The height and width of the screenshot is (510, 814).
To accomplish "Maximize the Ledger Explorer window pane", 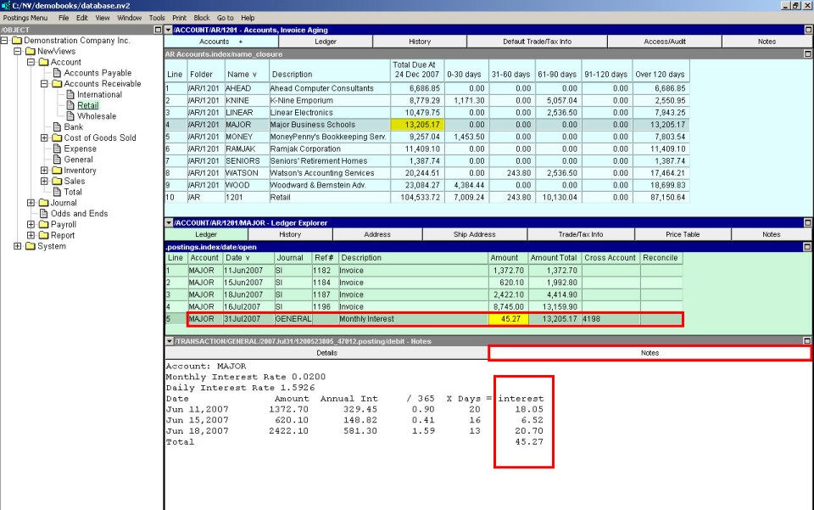I will tap(808, 222).
